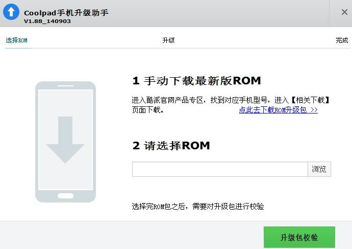The image size is (352, 249).
Task: Click the version label V1.88_140903
Action: tap(47, 21)
